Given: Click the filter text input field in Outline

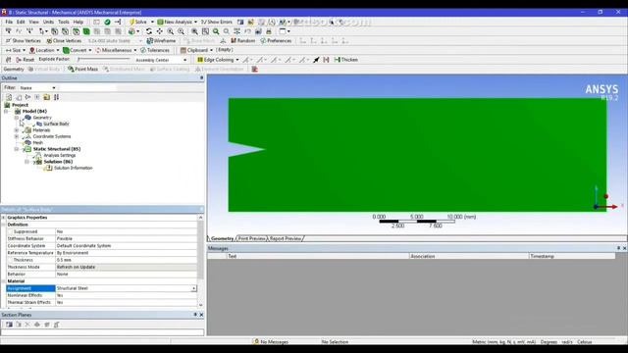Looking at the screenshot, I should click(87, 87).
